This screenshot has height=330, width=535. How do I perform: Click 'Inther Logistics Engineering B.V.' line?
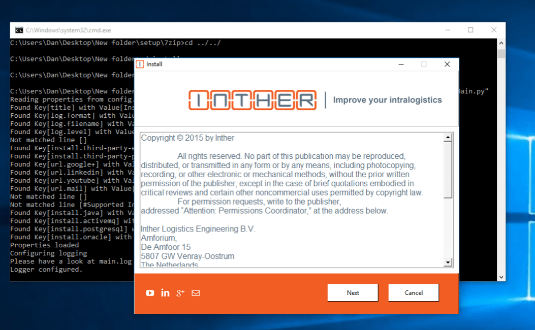click(198, 229)
